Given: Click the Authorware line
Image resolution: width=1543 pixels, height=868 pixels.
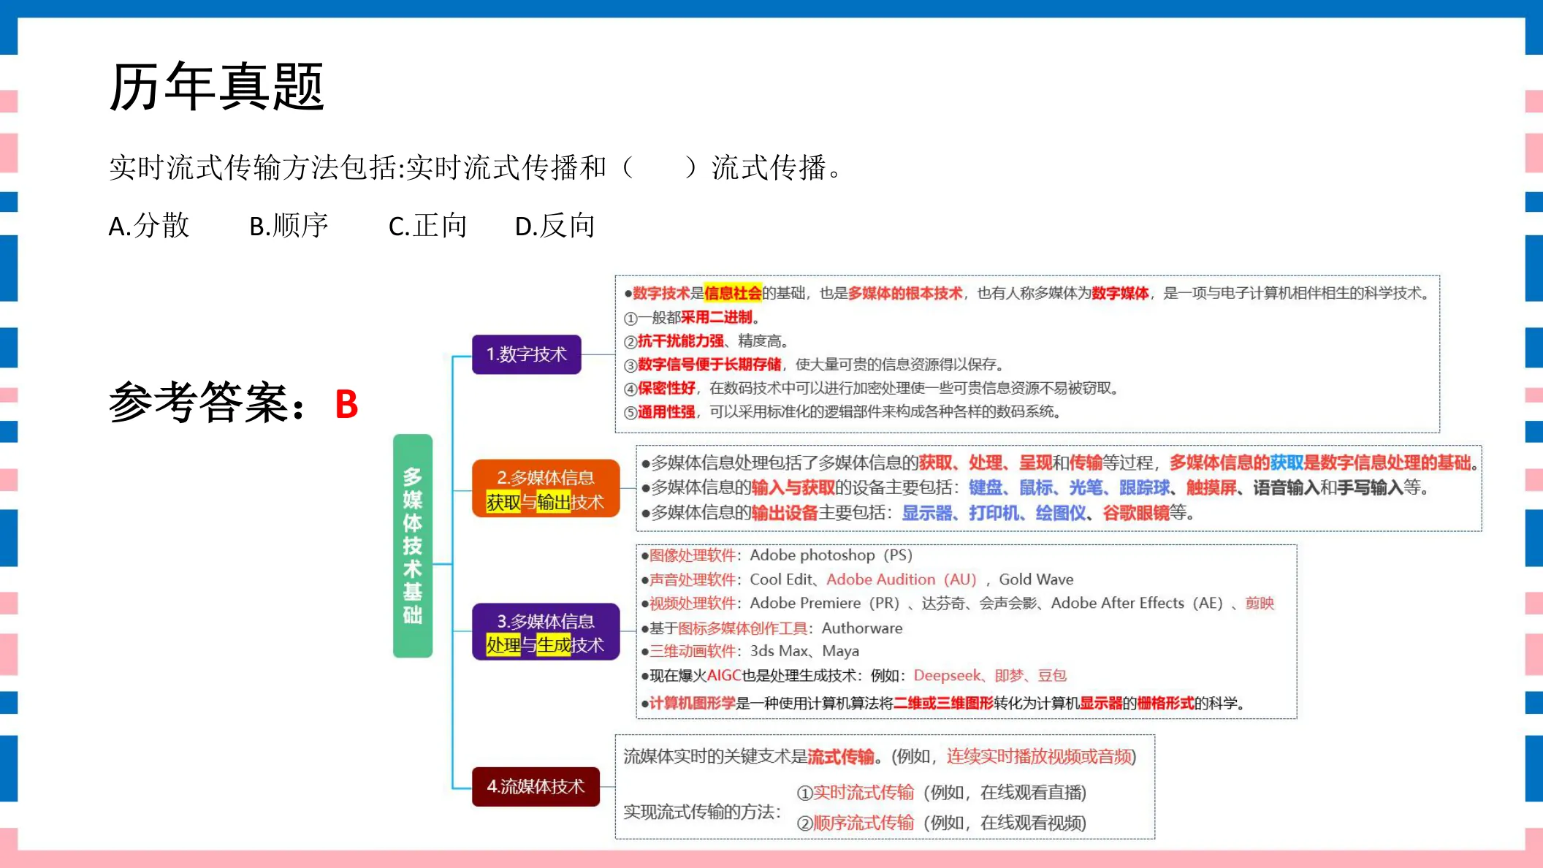Looking at the screenshot, I should click(x=771, y=628).
